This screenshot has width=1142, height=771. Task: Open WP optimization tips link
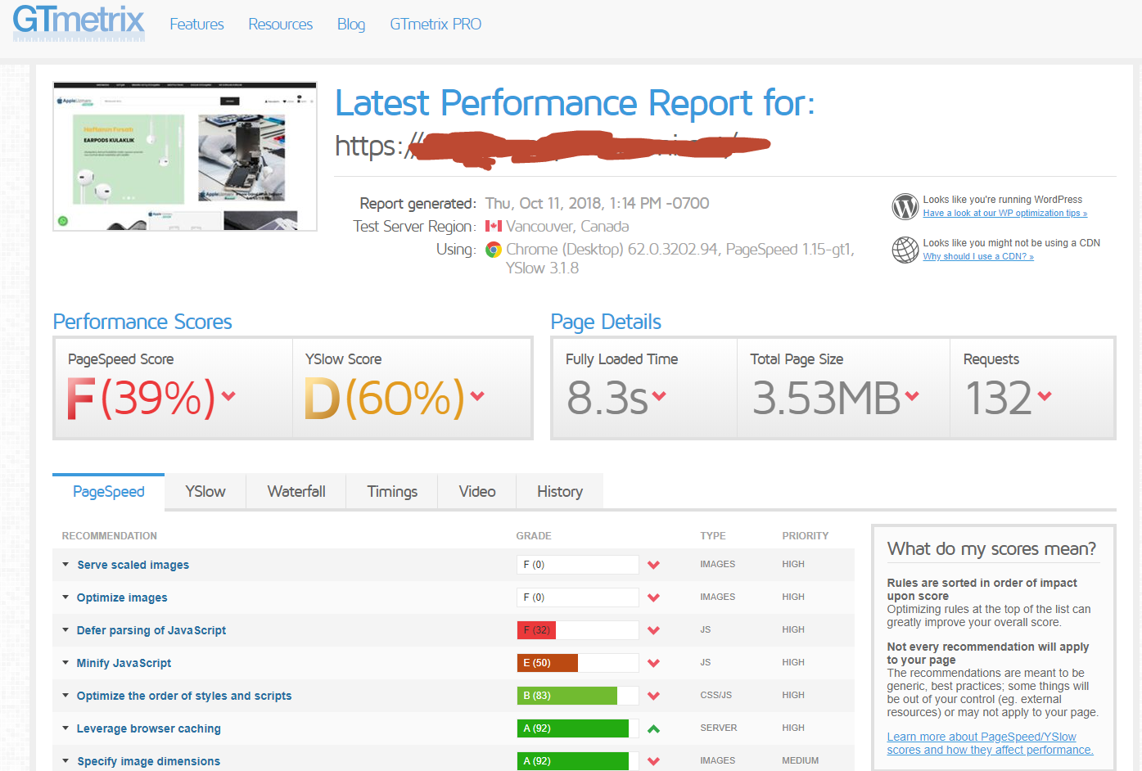click(1005, 213)
